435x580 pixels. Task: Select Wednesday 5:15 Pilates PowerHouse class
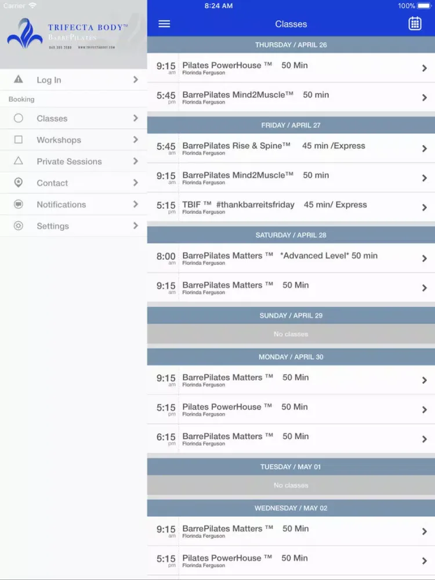(291, 561)
